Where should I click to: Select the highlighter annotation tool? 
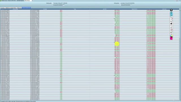171,22
